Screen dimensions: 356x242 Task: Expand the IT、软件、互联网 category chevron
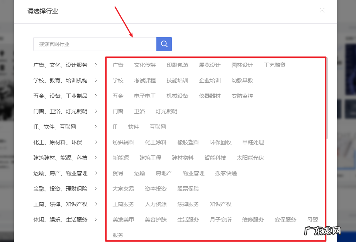[x=96, y=127]
